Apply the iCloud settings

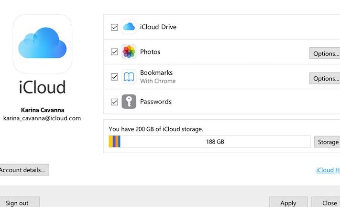(x=288, y=202)
